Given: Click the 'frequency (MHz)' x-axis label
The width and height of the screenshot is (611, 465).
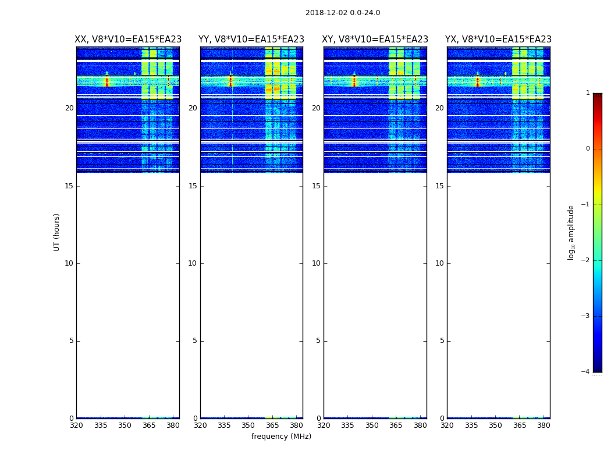Looking at the screenshot, I should point(281,437).
